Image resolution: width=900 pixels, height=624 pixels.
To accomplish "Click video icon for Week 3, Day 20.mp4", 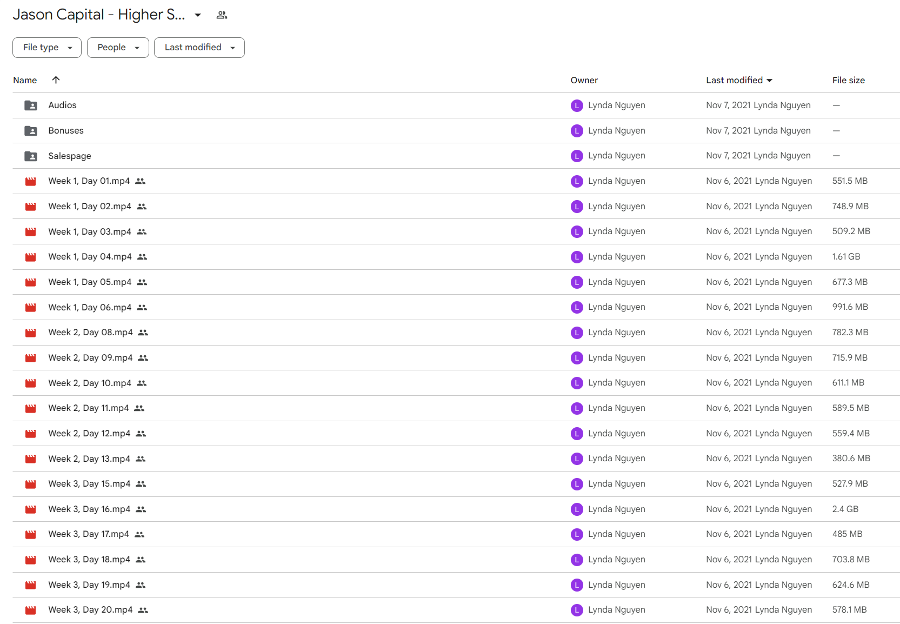I will (x=31, y=610).
